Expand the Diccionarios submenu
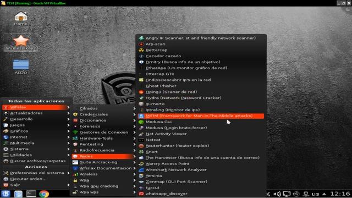 [x=104, y=120]
